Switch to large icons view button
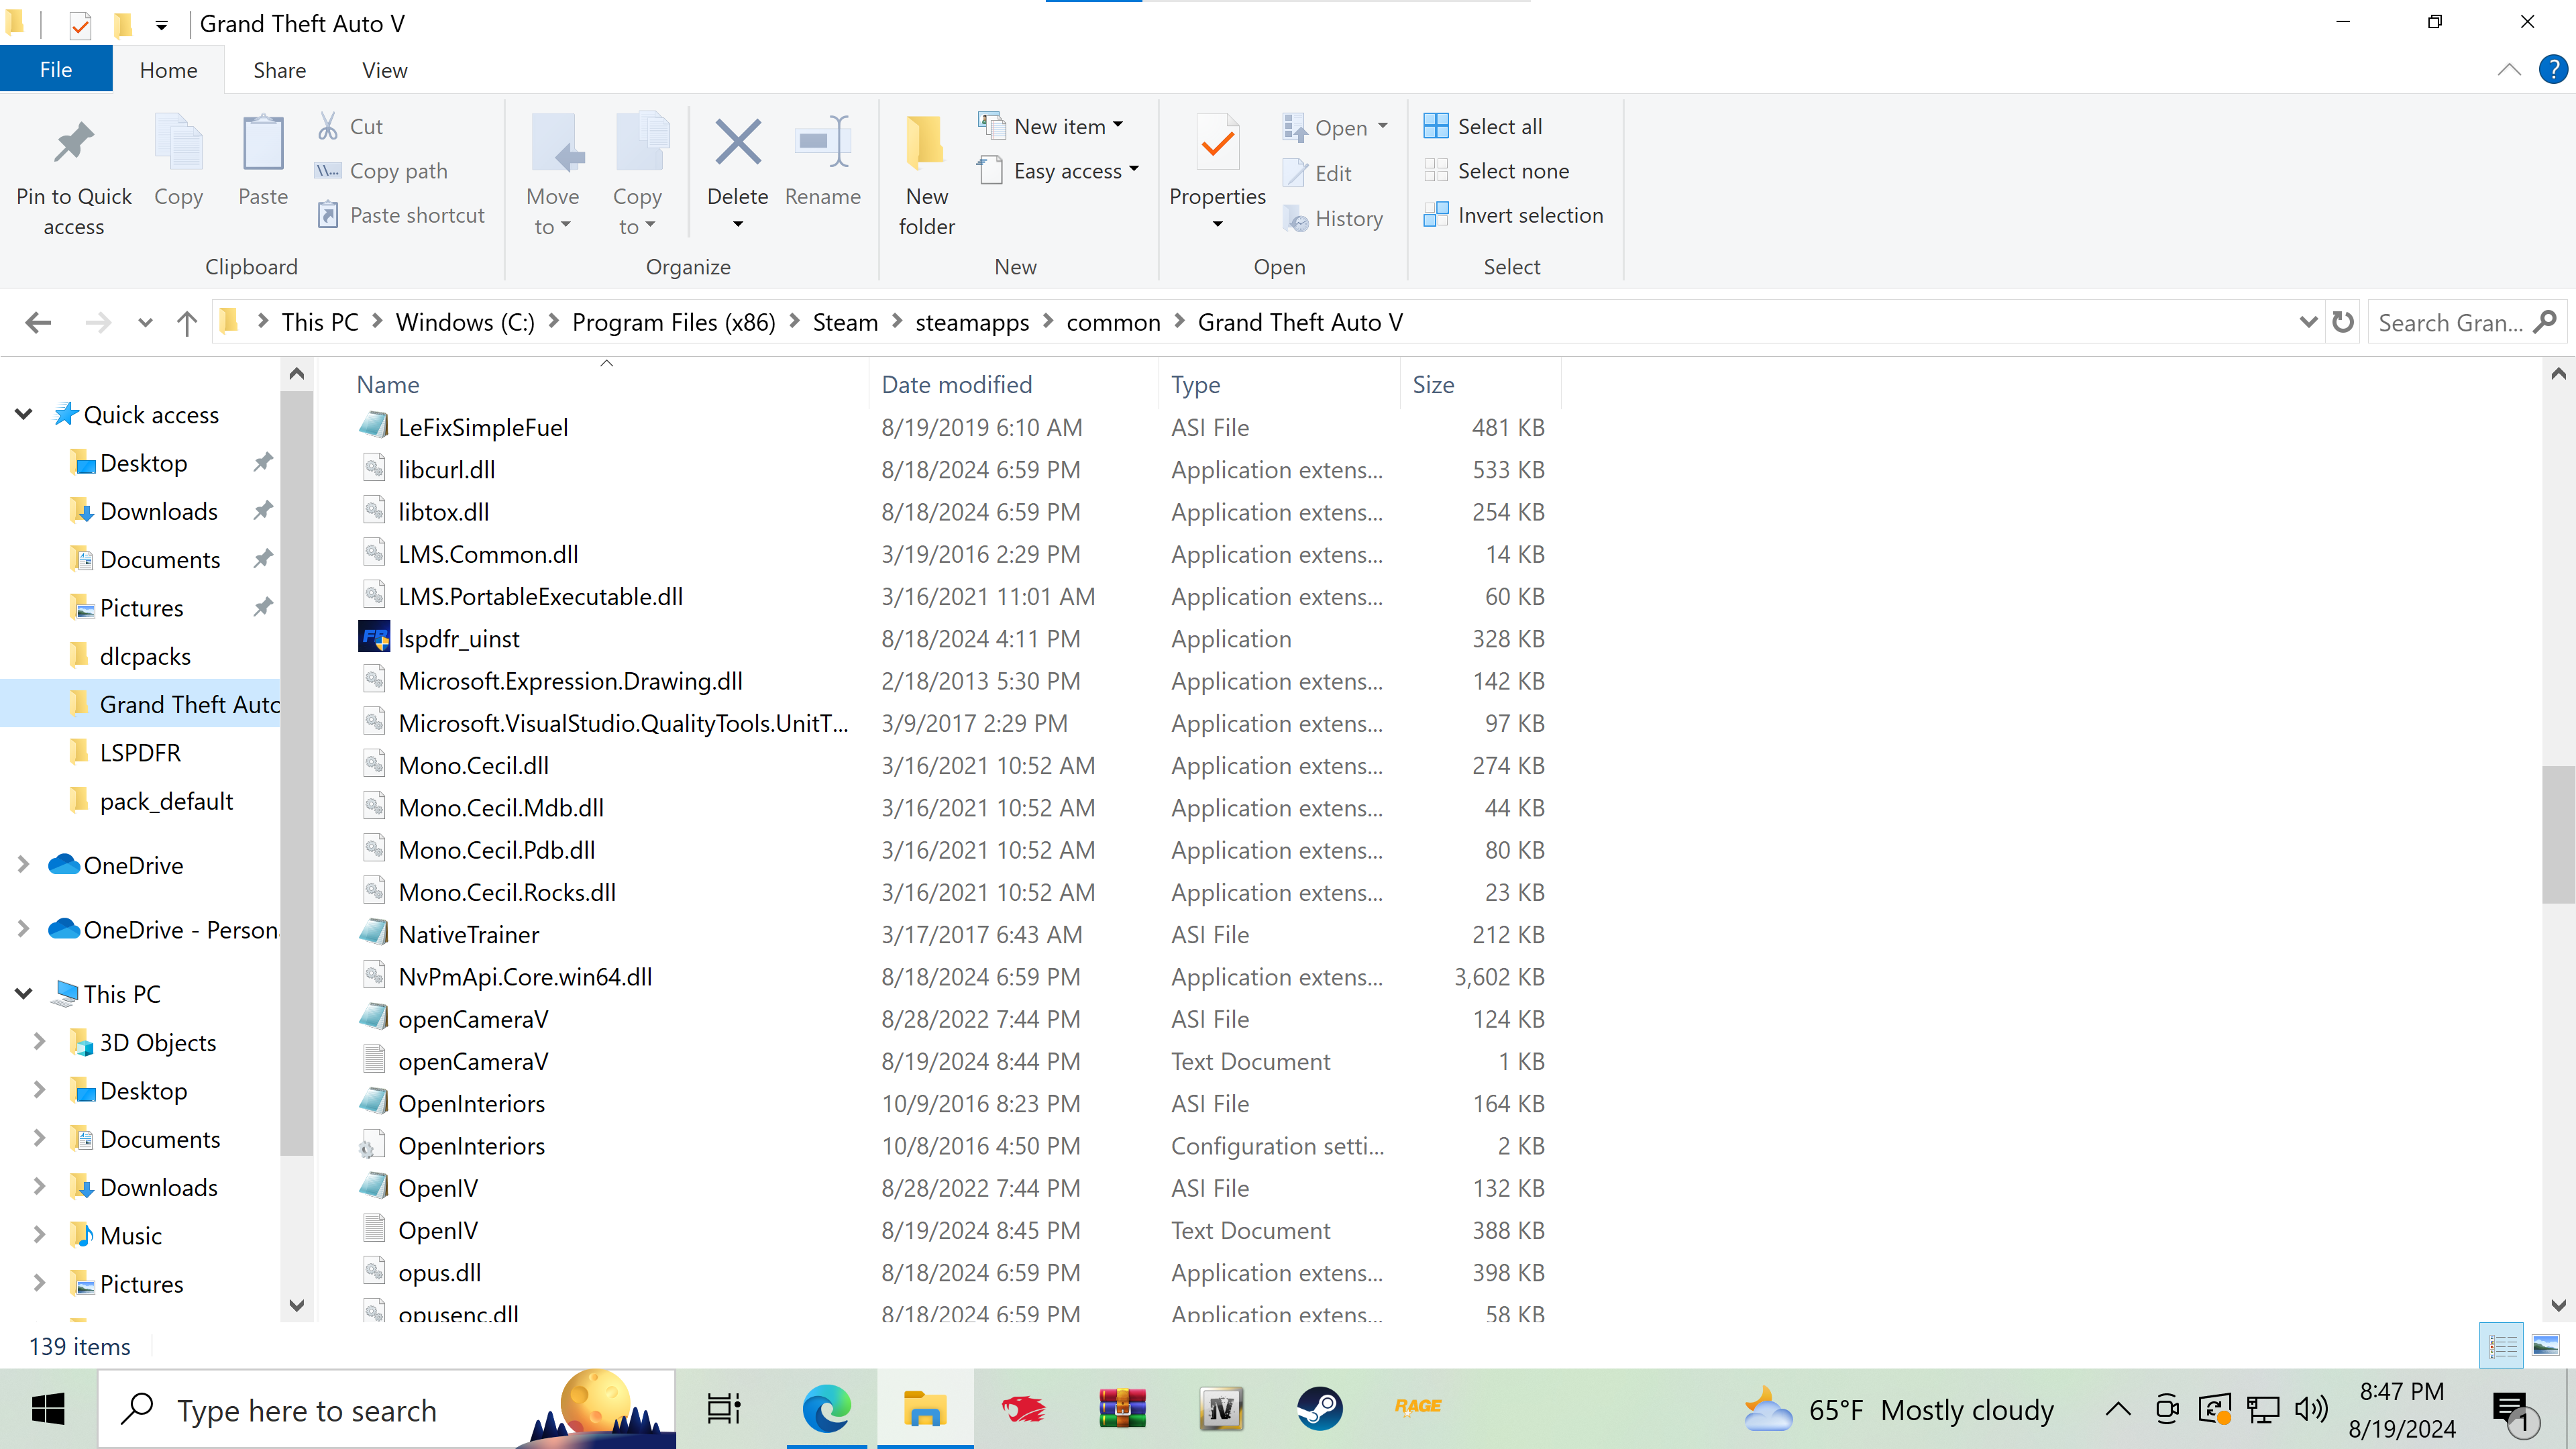Screen dimensions: 2576x1449 [2545, 1346]
